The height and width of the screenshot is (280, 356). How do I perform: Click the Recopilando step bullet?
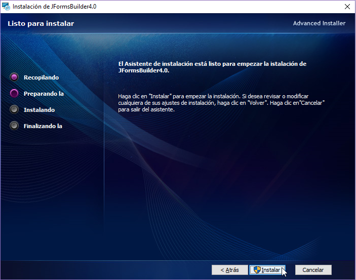(14, 77)
